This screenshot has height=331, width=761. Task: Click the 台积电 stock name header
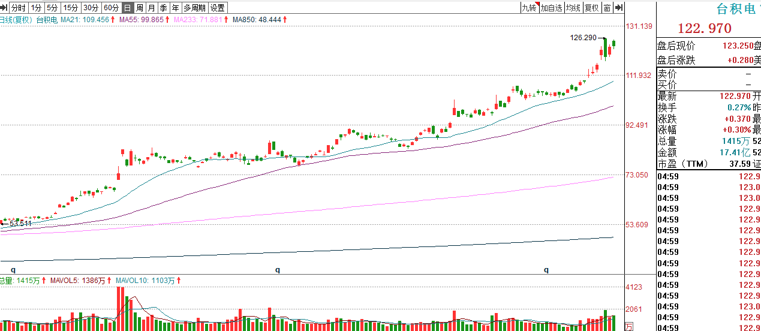pos(738,9)
